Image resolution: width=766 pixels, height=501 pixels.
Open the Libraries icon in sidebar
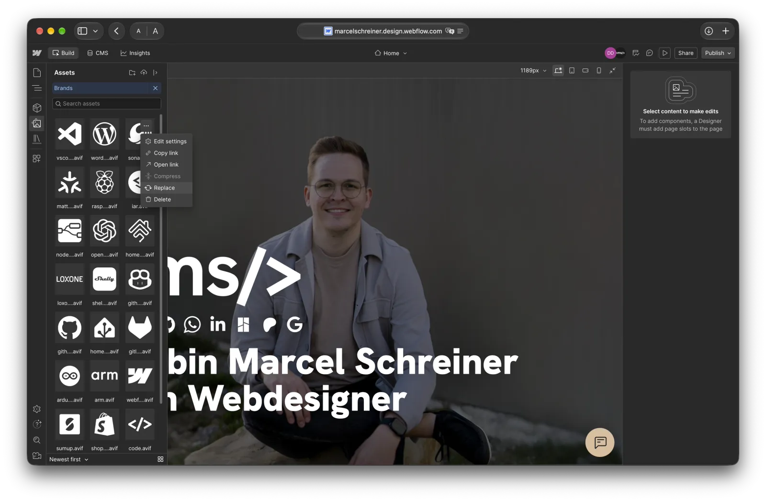(x=37, y=139)
